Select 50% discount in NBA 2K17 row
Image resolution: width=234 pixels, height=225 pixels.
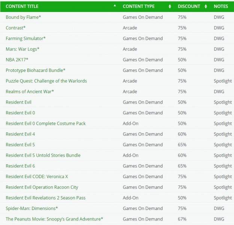[182, 60]
